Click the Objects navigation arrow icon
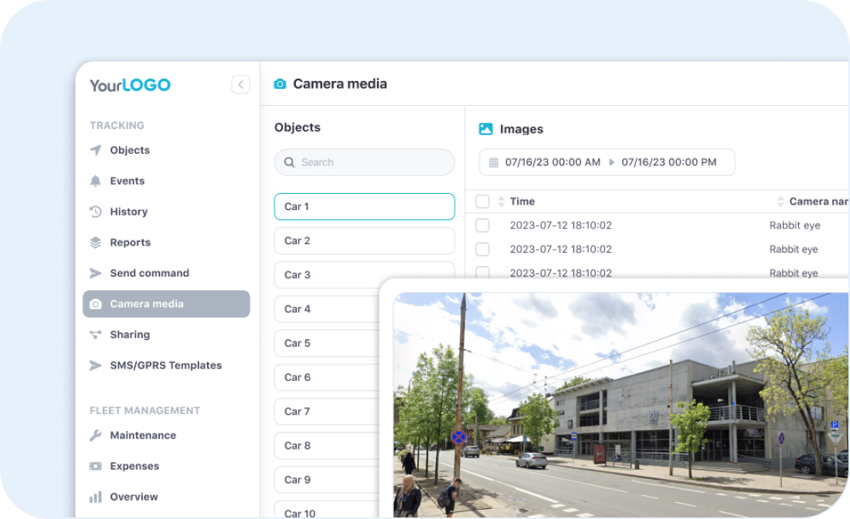850x519 pixels. pyautogui.click(x=96, y=151)
